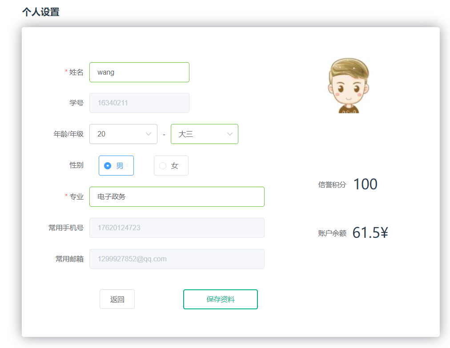Click the 性别 field label

(76, 165)
